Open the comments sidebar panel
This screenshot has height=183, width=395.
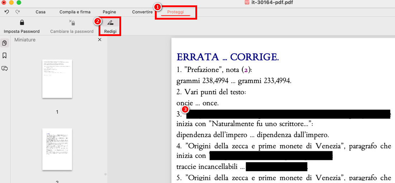click(x=4, y=68)
